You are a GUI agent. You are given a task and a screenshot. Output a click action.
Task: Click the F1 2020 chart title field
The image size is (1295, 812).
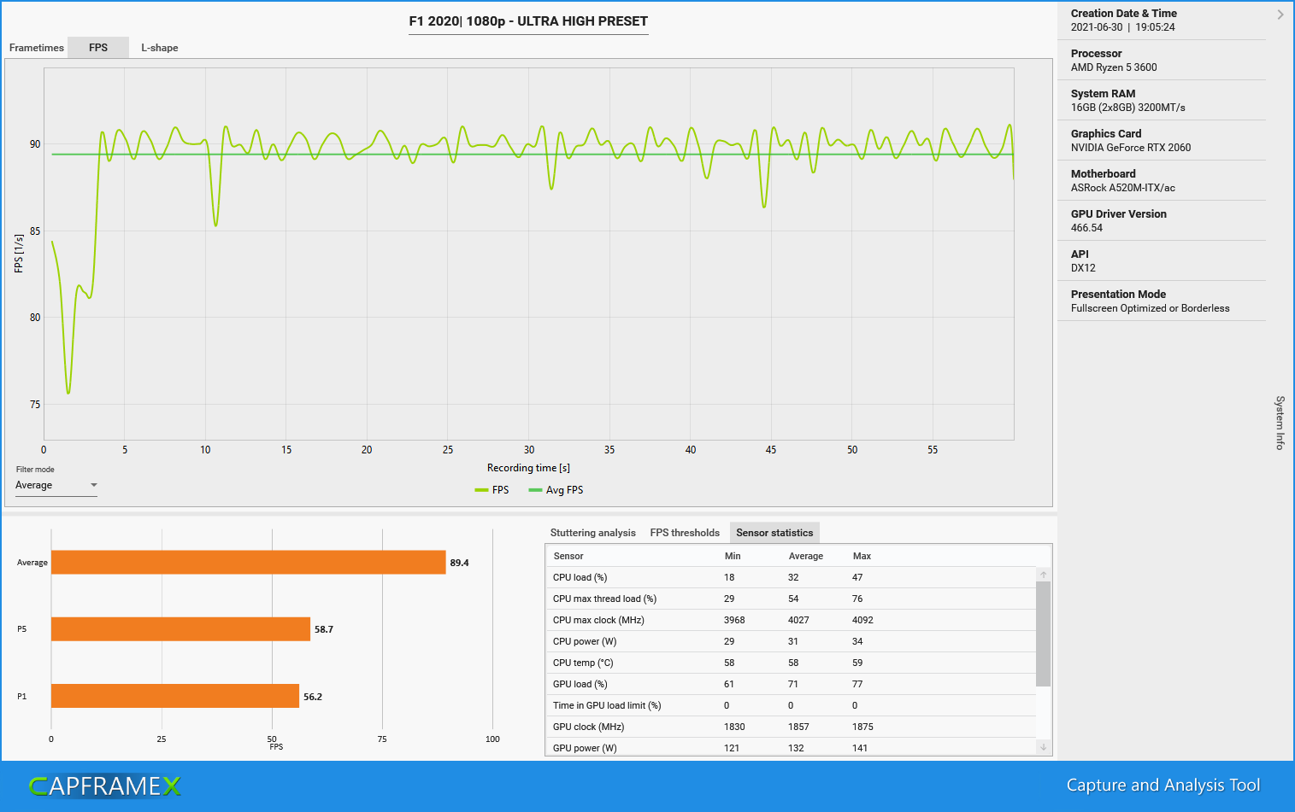(528, 21)
